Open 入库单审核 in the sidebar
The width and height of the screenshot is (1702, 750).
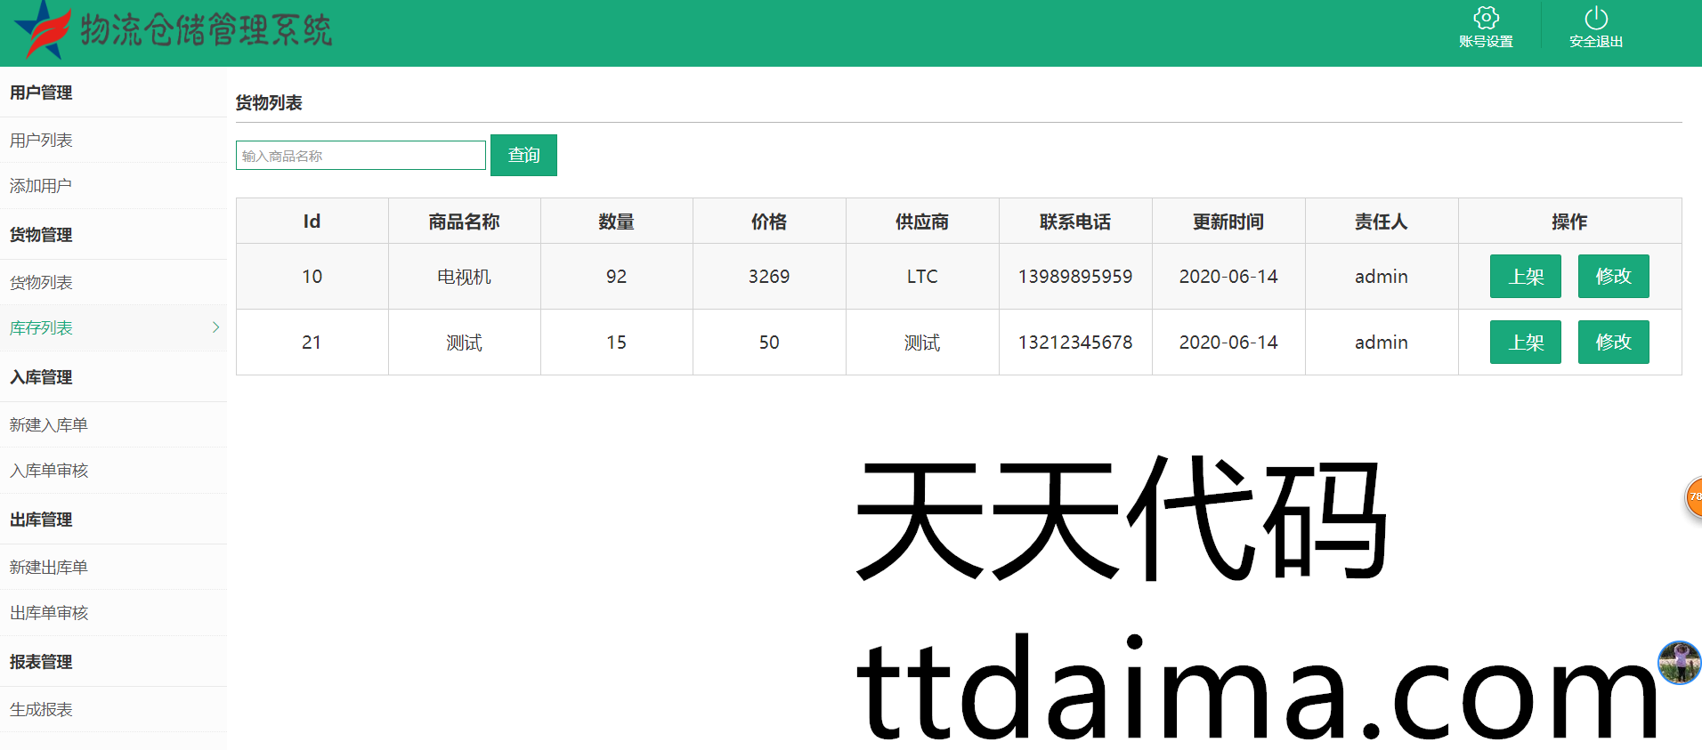pyautogui.click(x=49, y=471)
